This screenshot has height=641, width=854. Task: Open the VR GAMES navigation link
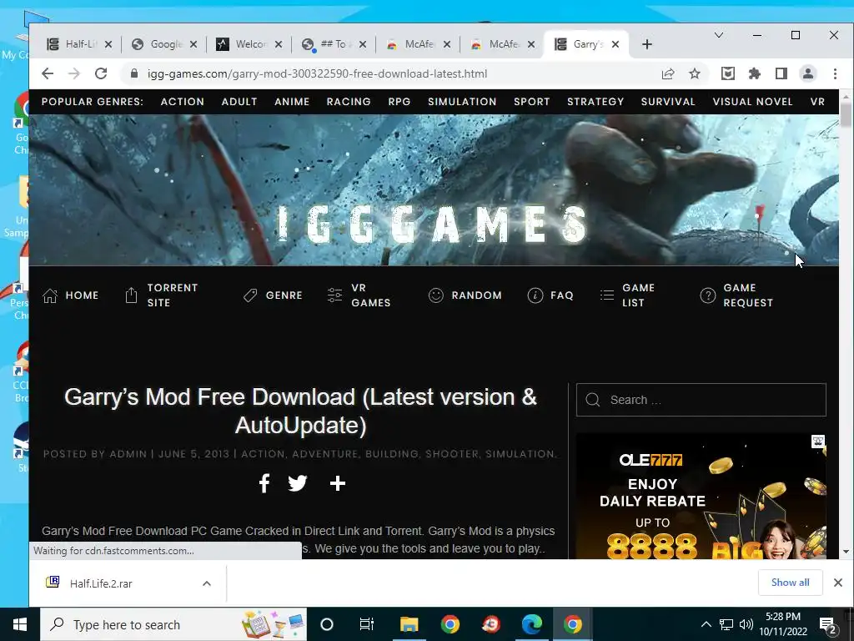click(359, 295)
